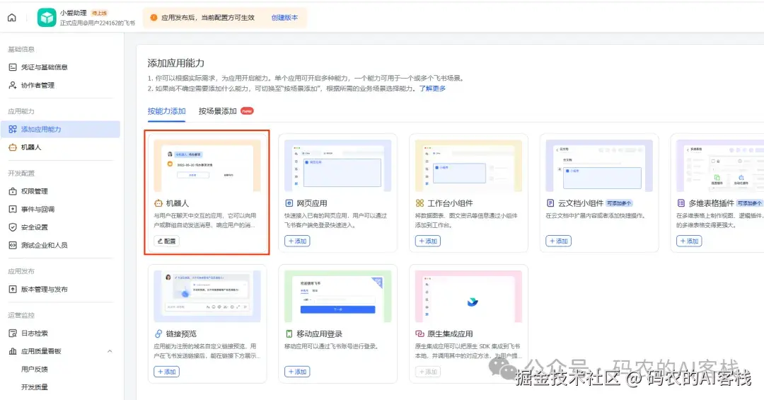Add the 工作台小组件 capability
The height and width of the screenshot is (400, 764).
tap(428, 241)
